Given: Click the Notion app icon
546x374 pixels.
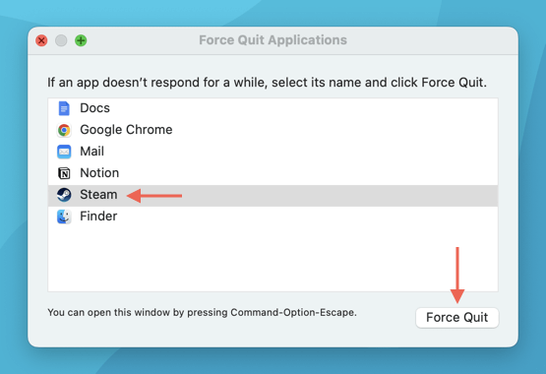Looking at the screenshot, I should [64, 173].
